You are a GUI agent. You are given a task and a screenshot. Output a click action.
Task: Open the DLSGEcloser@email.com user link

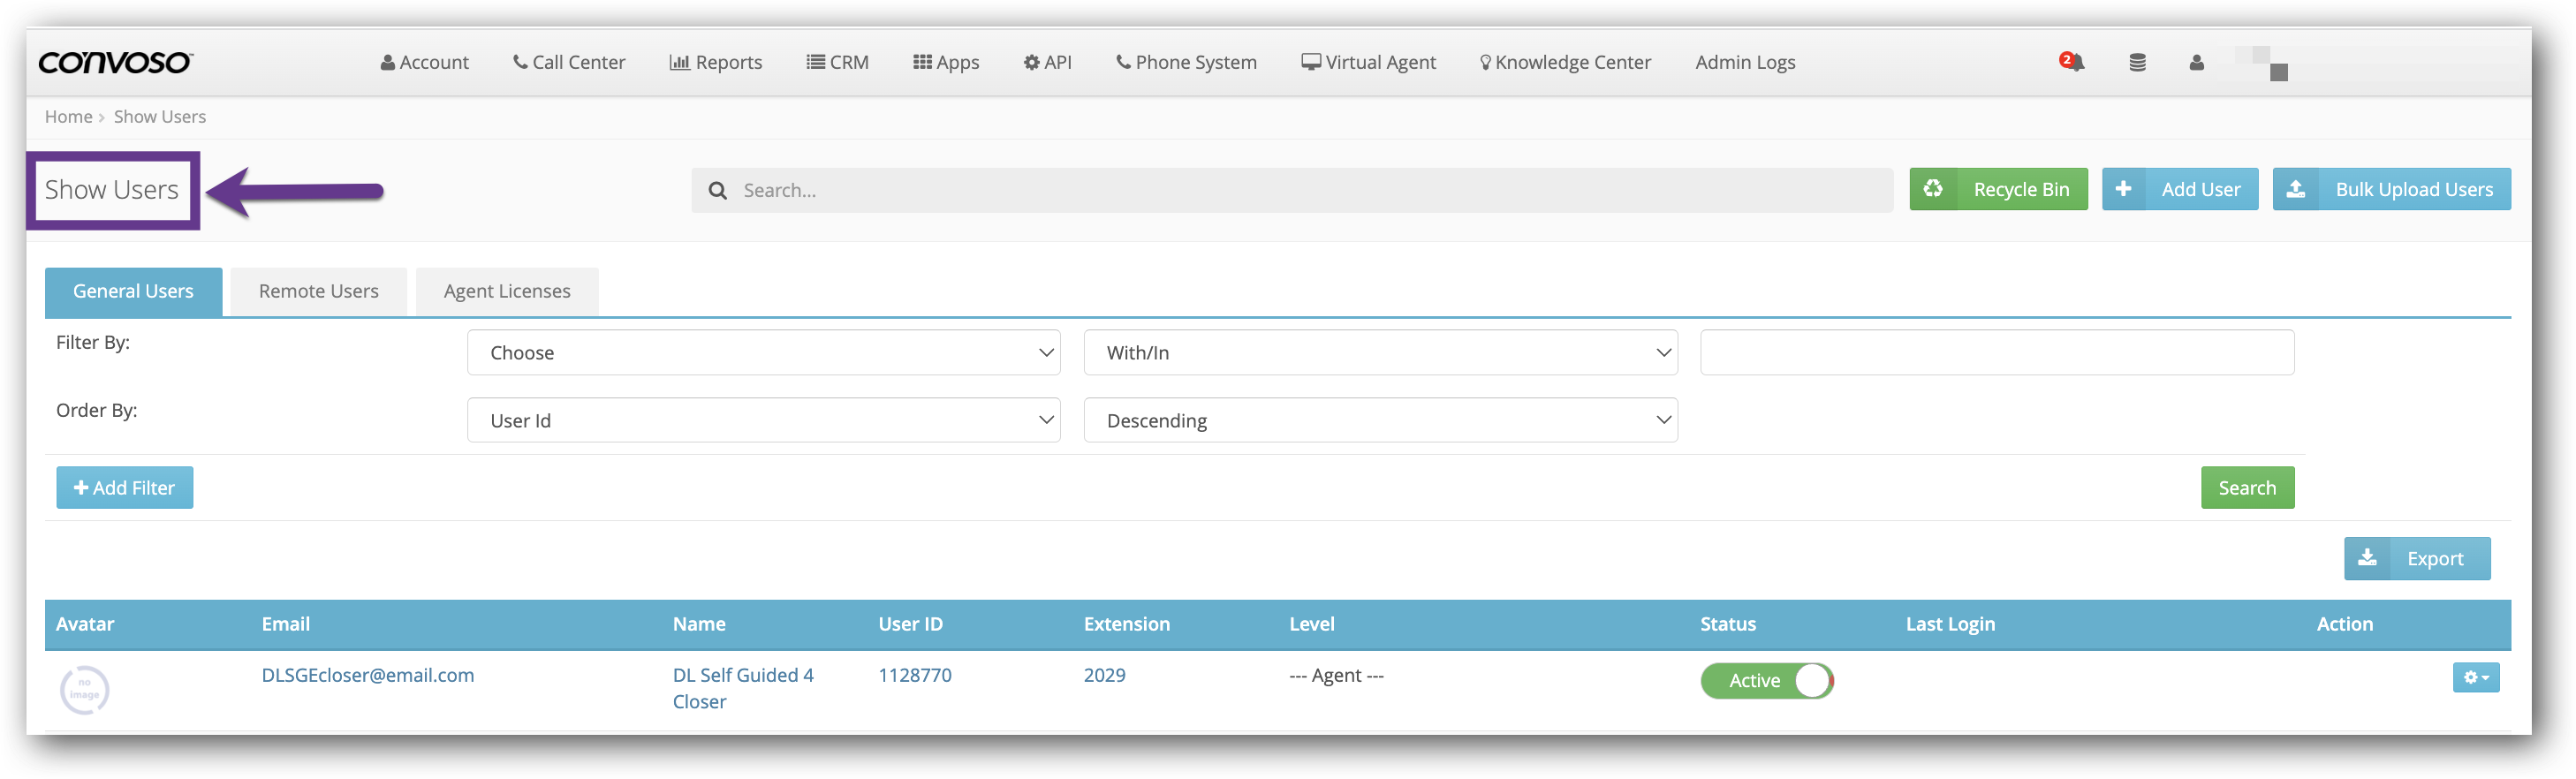click(x=368, y=675)
